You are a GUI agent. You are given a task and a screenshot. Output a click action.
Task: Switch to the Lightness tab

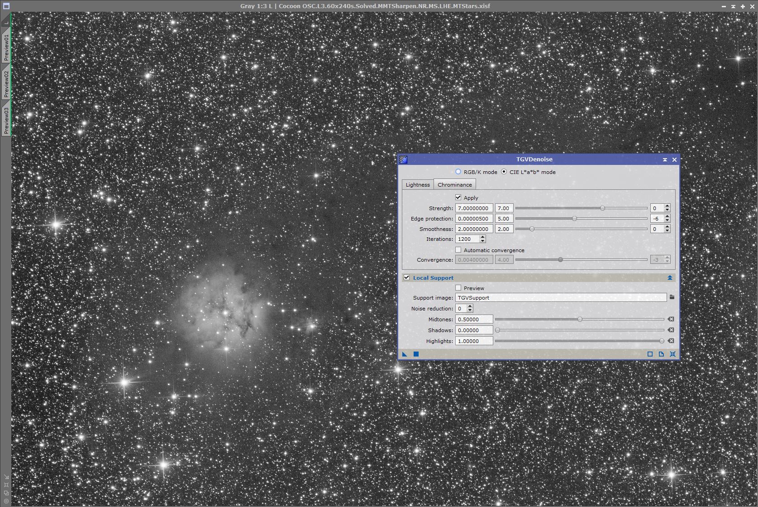417,184
